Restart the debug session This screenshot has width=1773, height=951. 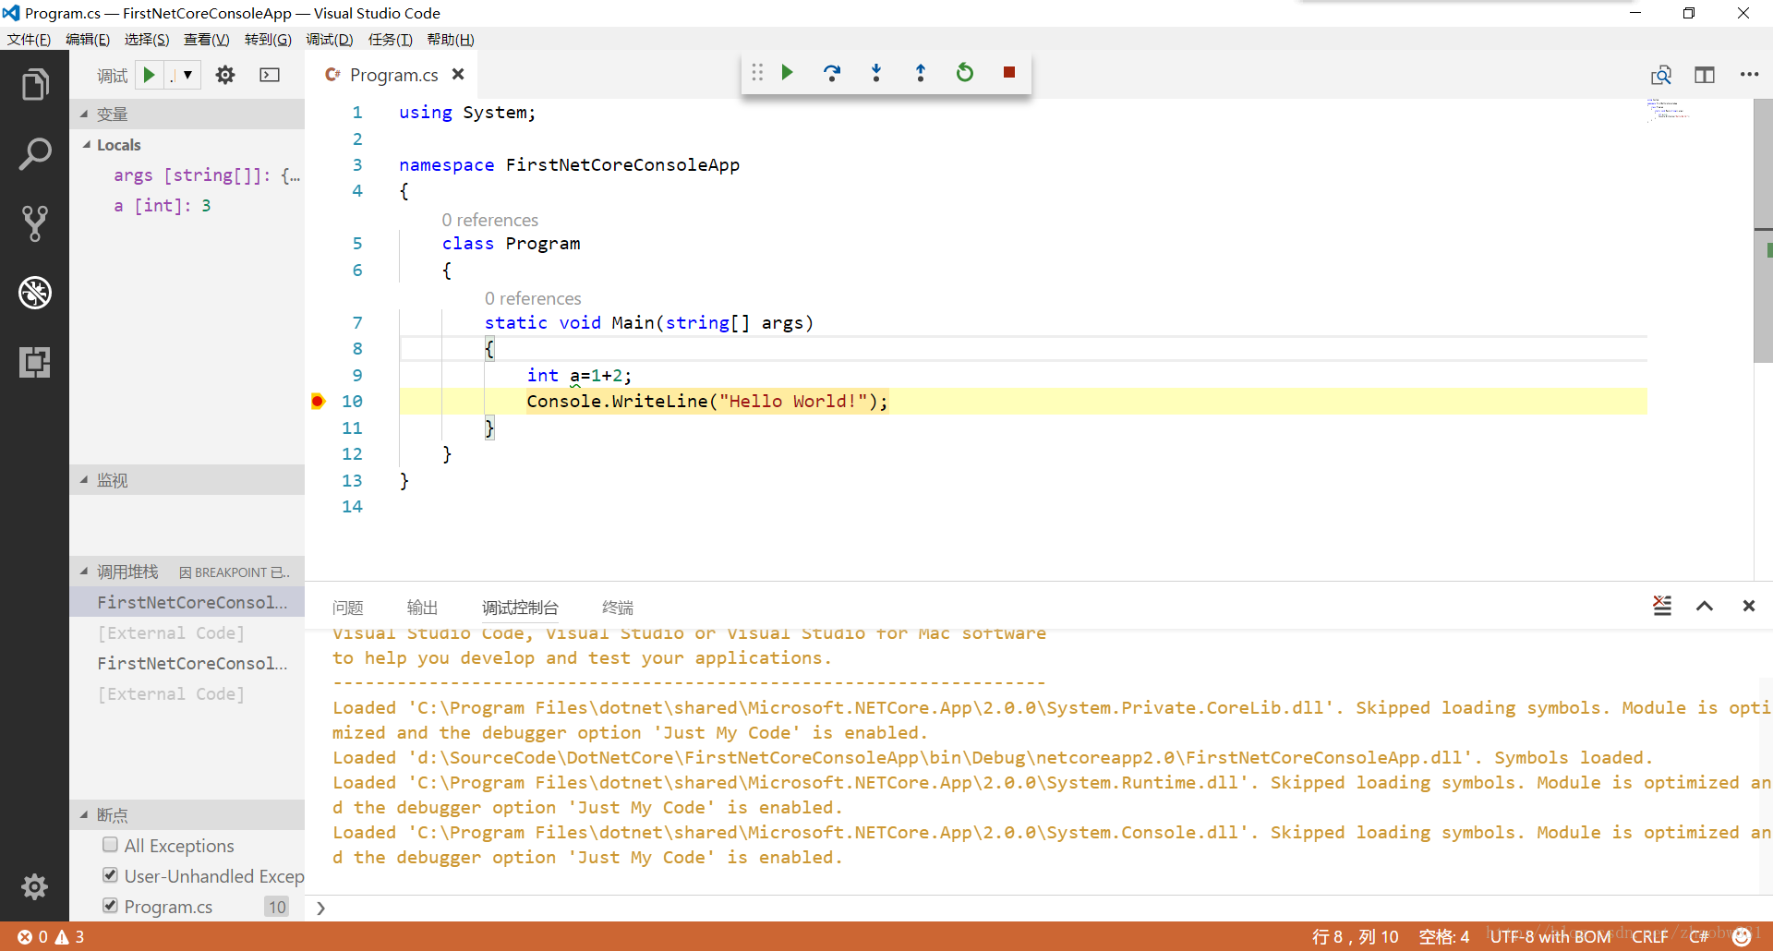click(x=965, y=72)
